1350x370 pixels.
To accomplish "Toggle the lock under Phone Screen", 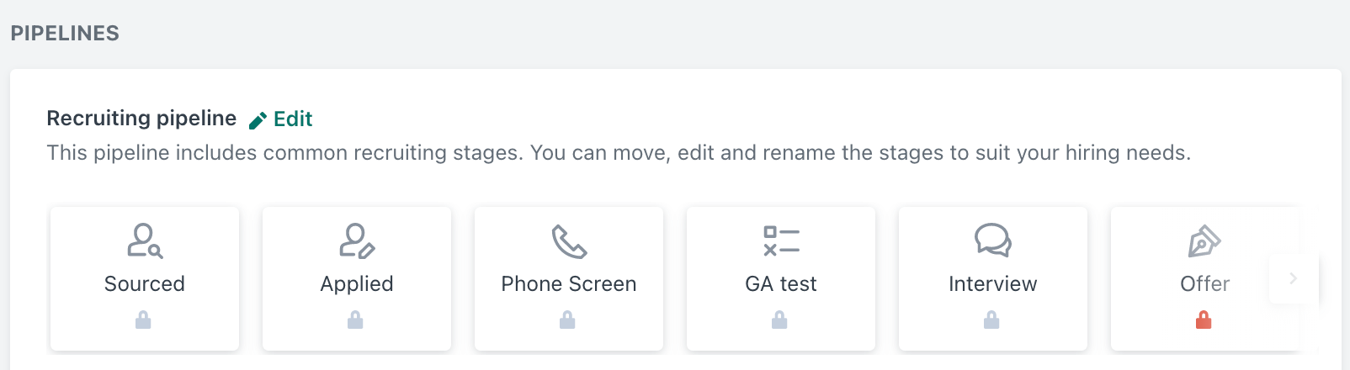I will (x=567, y=320).
